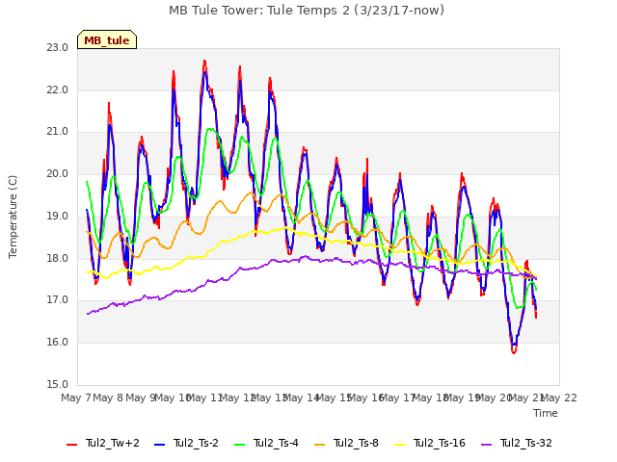Click the Tul2_Ts-4 legend label
The width and height of the screenshot is (617, 462).
[276, 443]
